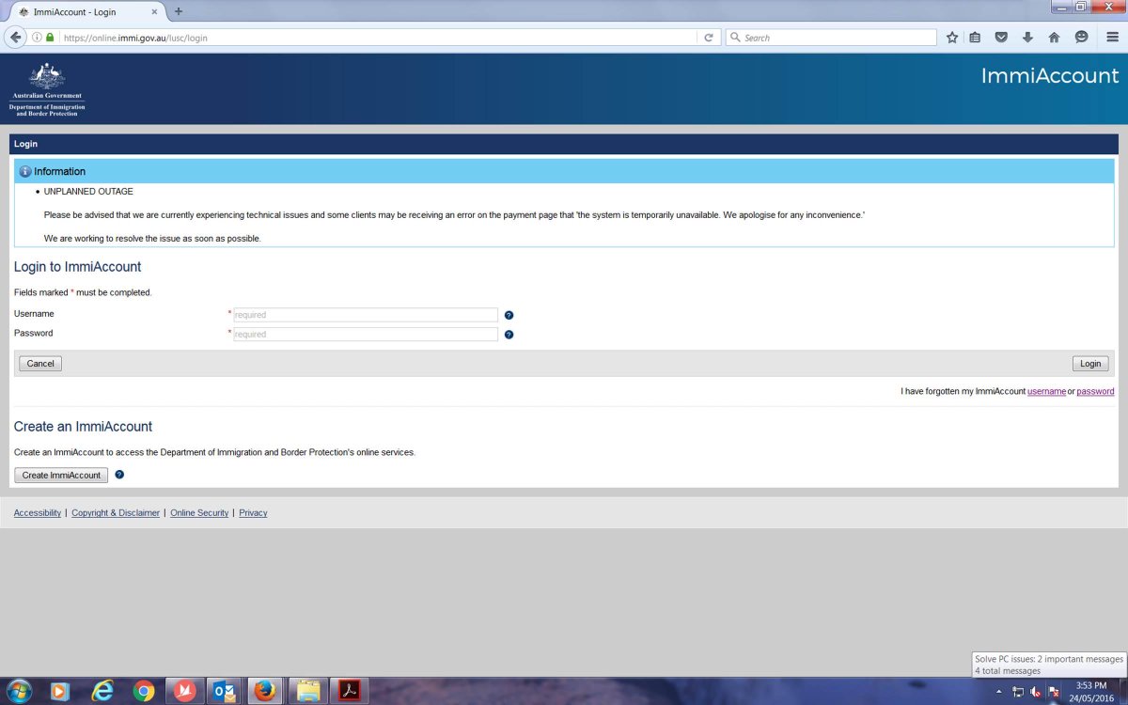Image resolution: width=1128 pixels, height=705 pixels.
Task: Click the Firefox back arrow button
Action: [15, 38]
